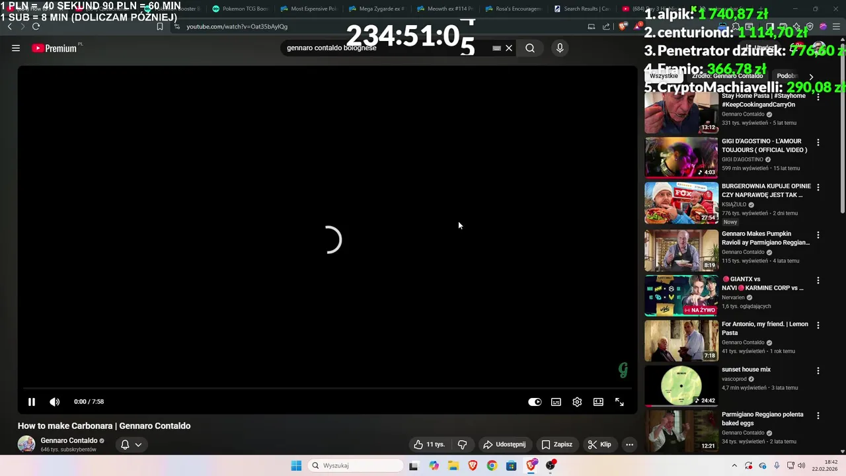Click the search magnifier button

pos(530,48)
